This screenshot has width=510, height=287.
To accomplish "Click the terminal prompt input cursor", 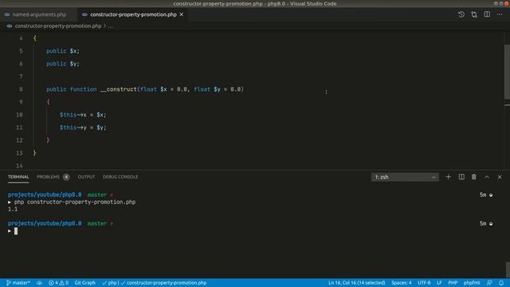I will (16, 231).
